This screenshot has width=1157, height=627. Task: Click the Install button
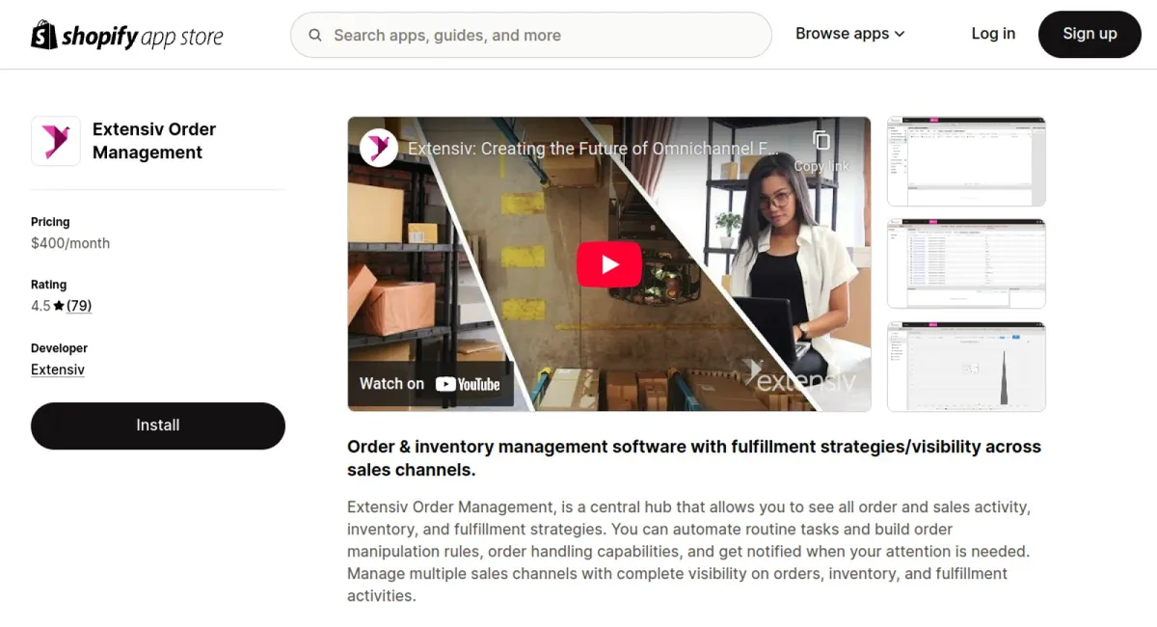(158, 425)
